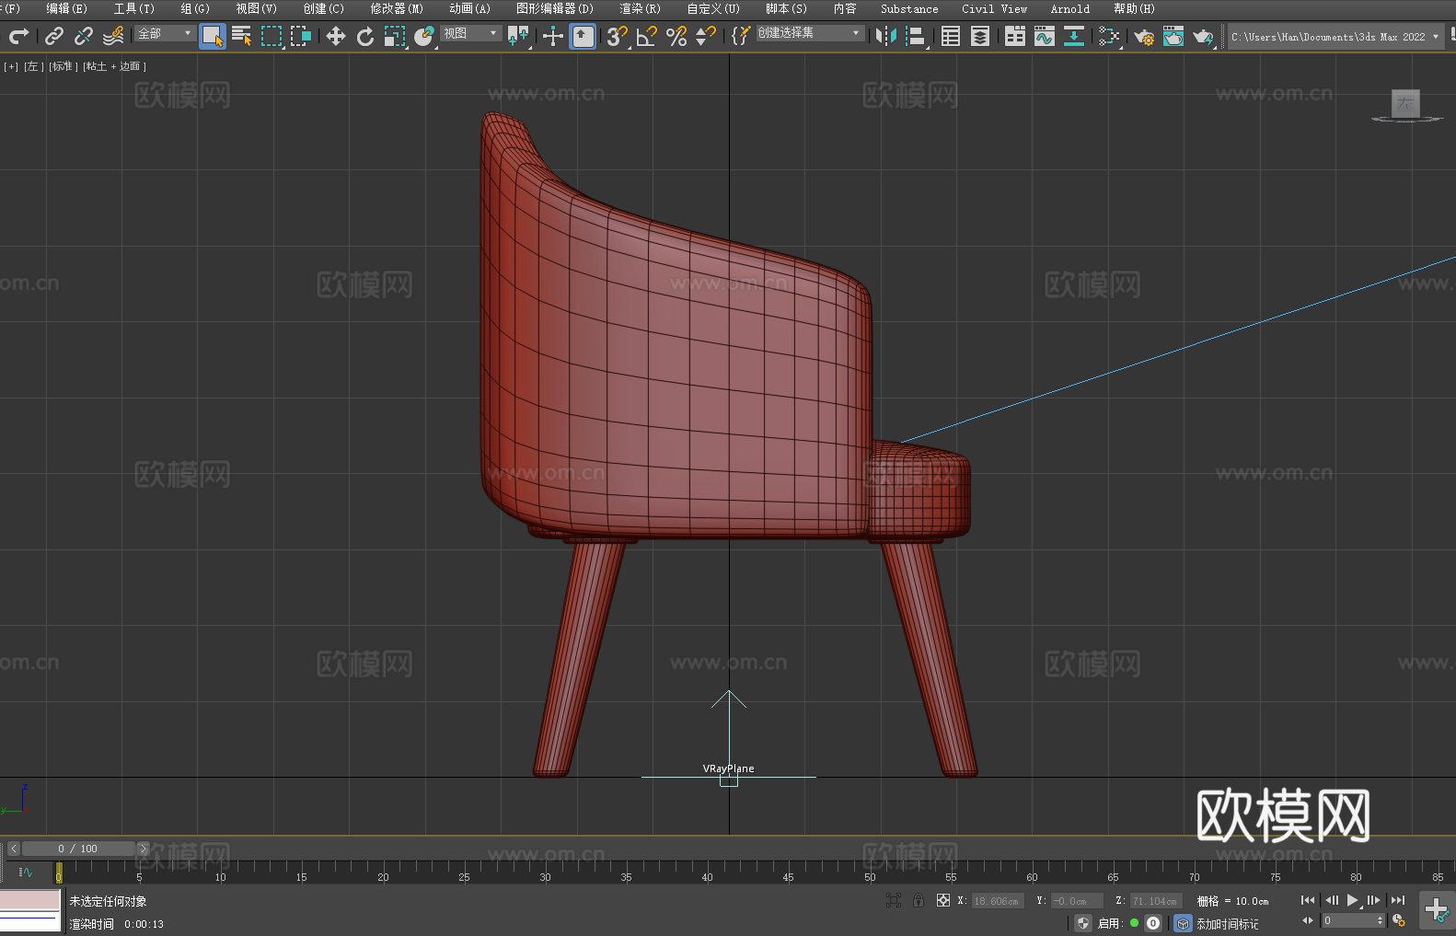Click the Redo arrow icon
The image size is (1456, 936).
[x=18, y=36]
